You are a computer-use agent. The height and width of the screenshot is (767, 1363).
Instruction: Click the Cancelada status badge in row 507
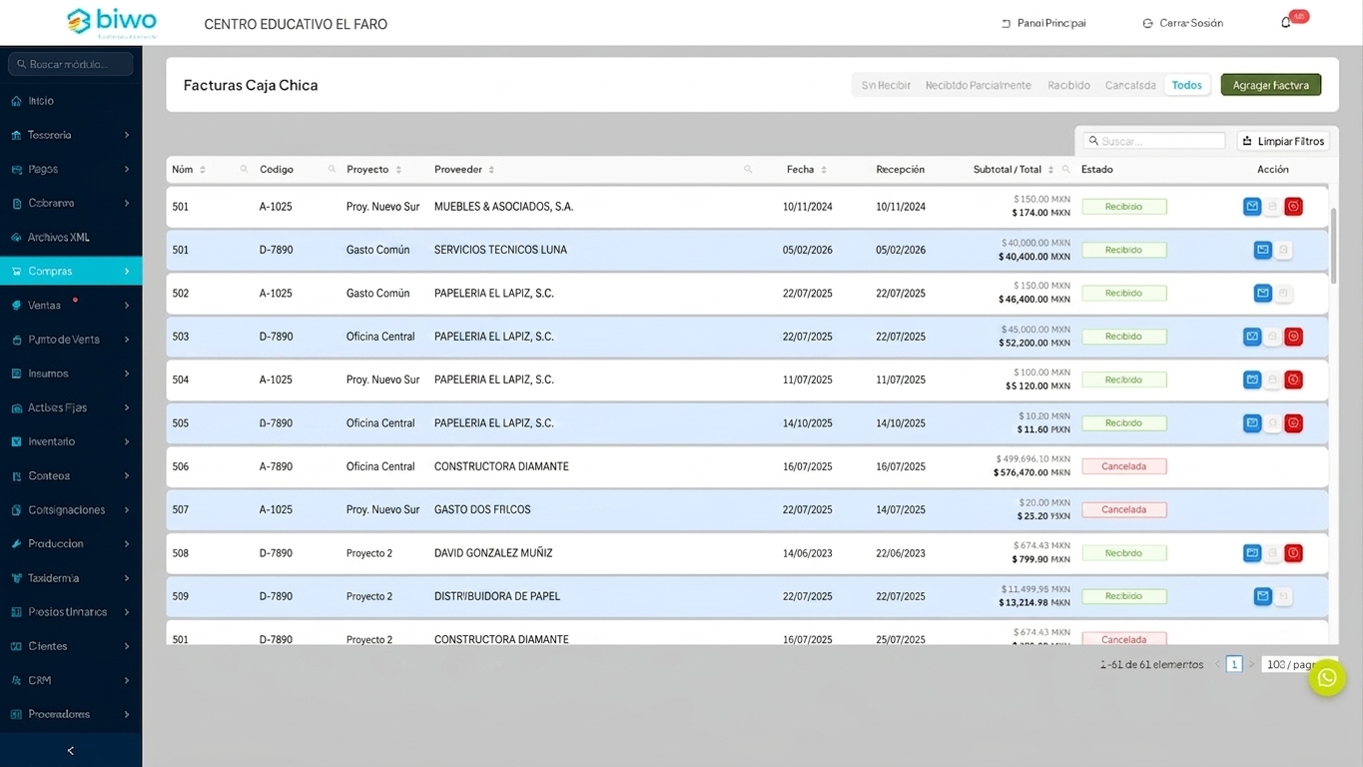1123,509
